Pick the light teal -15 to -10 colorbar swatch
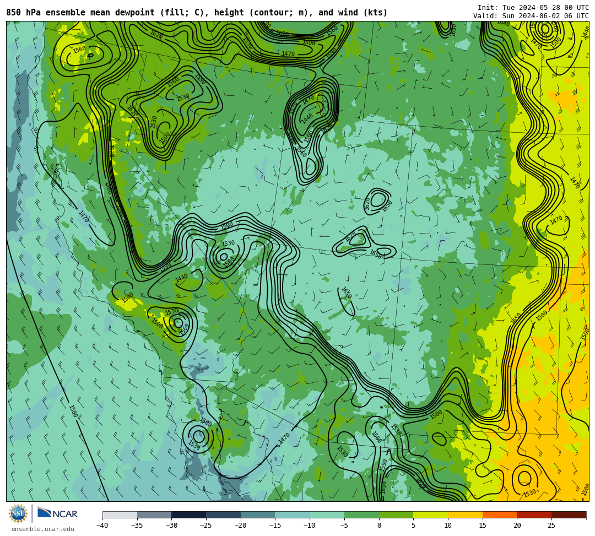The image size is (595, 536). coord(293,515)
